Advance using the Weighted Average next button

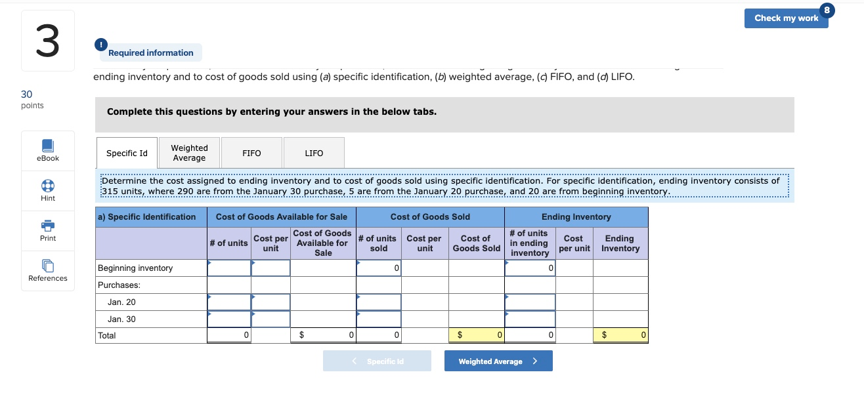(498, 360)
